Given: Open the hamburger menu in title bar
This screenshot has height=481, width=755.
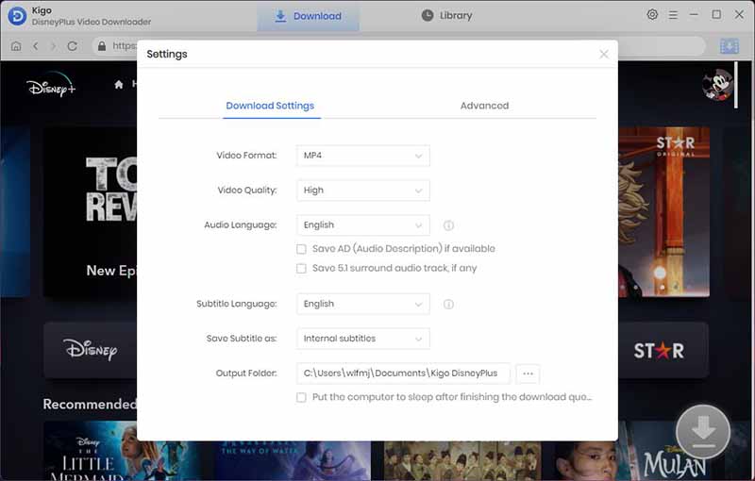Looking at the screenshot, I should (x=673, y=15).
